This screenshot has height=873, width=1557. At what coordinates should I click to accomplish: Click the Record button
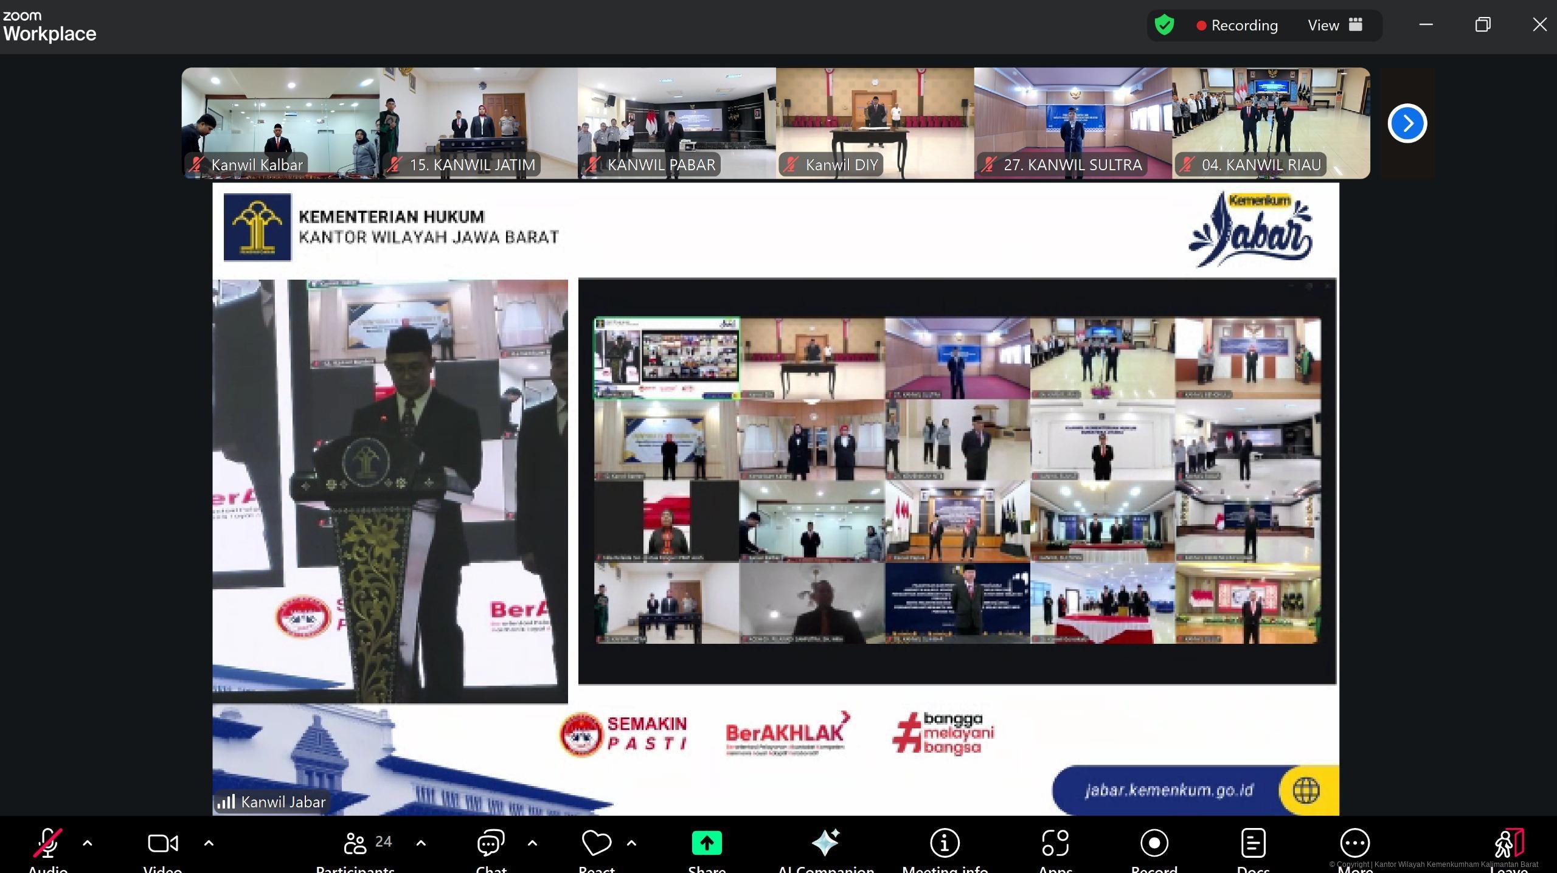coord(1154,844)
